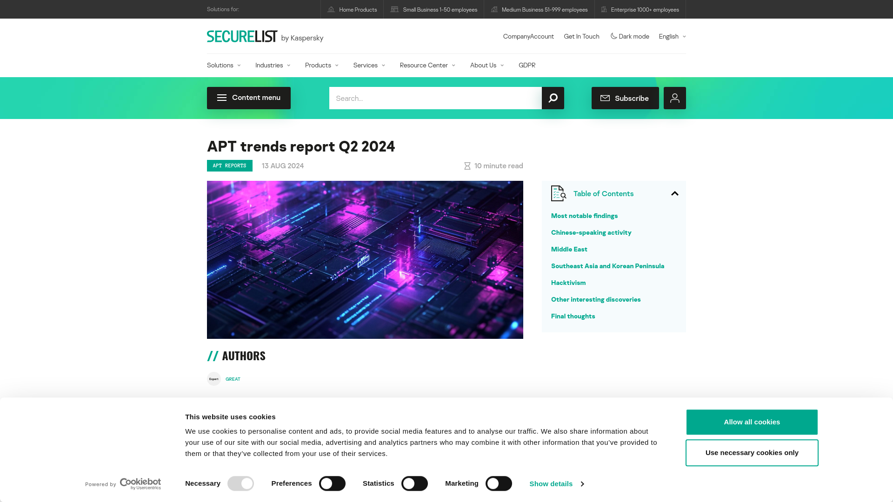Click the content menu hamburger icon
The image size is (893, 502).
tap(221, 98)
